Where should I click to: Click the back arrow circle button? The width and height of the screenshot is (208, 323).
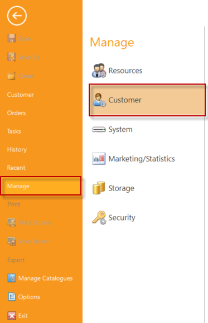pyautogui.click(x=17, y=16)
